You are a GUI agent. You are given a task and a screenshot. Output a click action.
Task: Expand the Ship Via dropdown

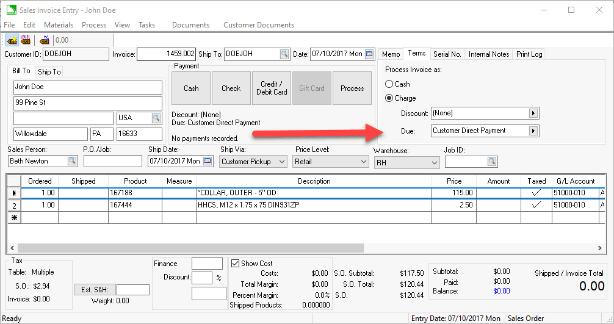[281, 162]
